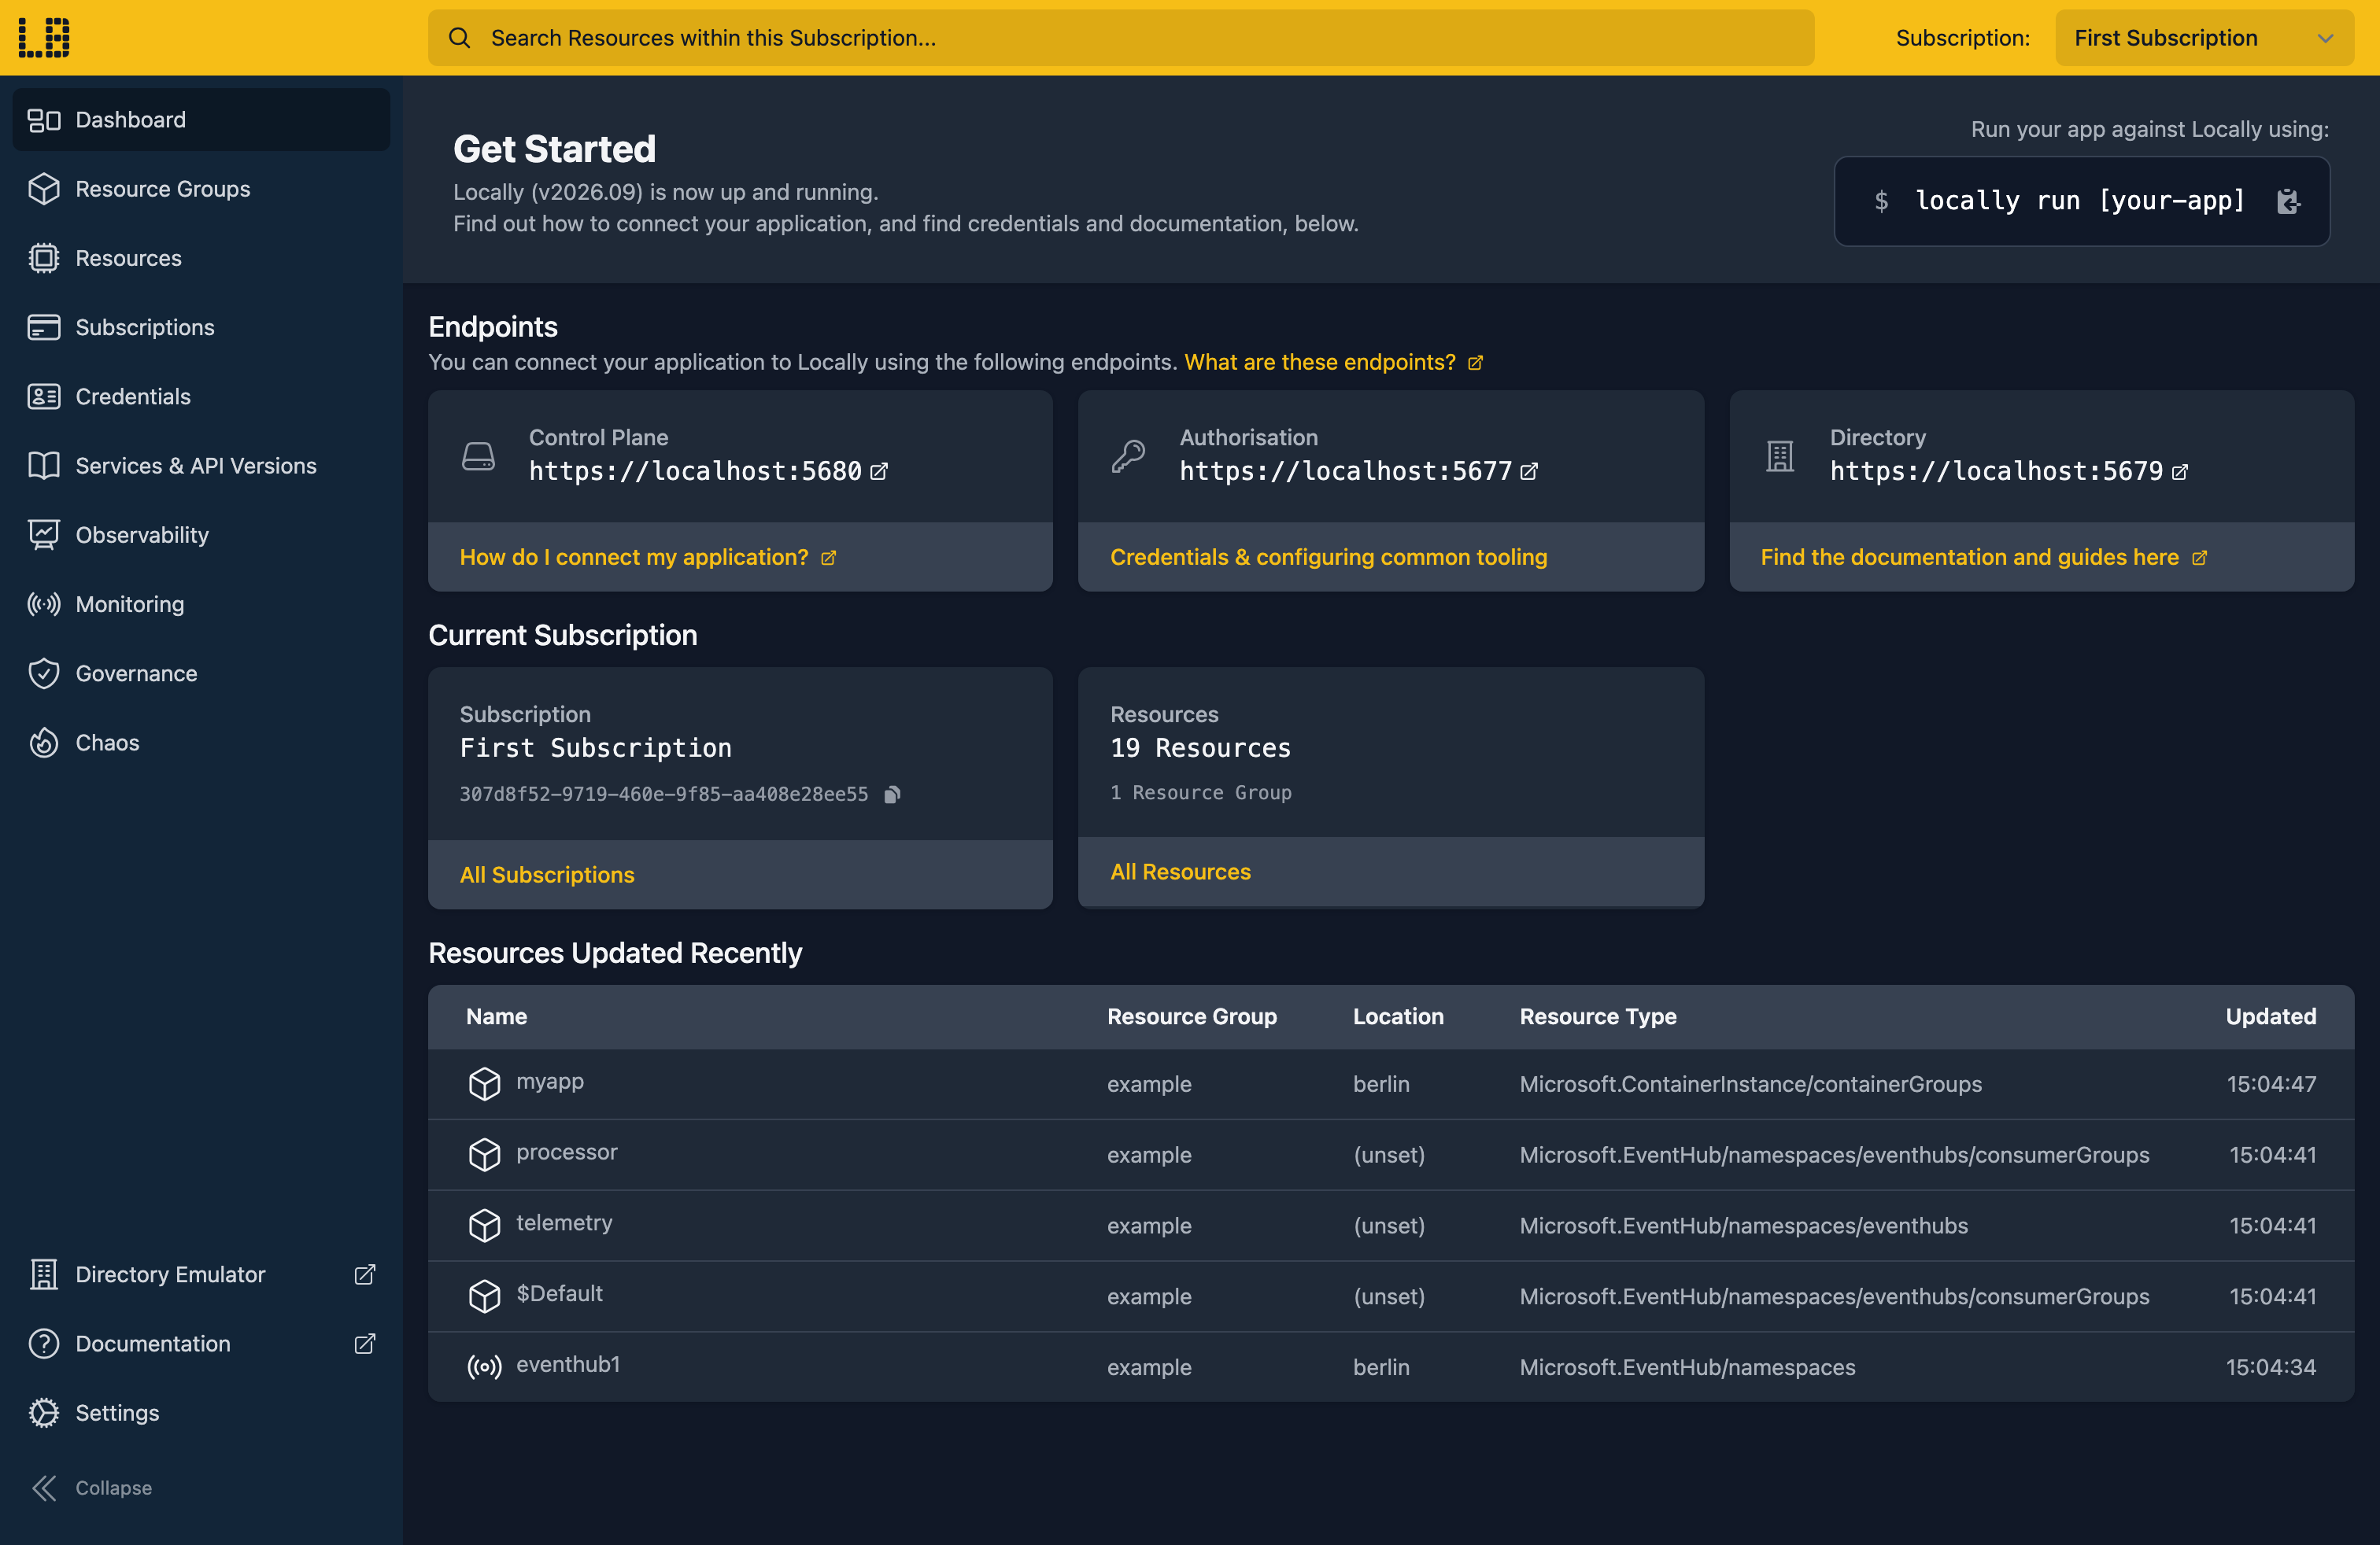Viewport: 2380px width, 1545px height.
Task: Collapse the sidebar
Action: tap(92, 1487)
